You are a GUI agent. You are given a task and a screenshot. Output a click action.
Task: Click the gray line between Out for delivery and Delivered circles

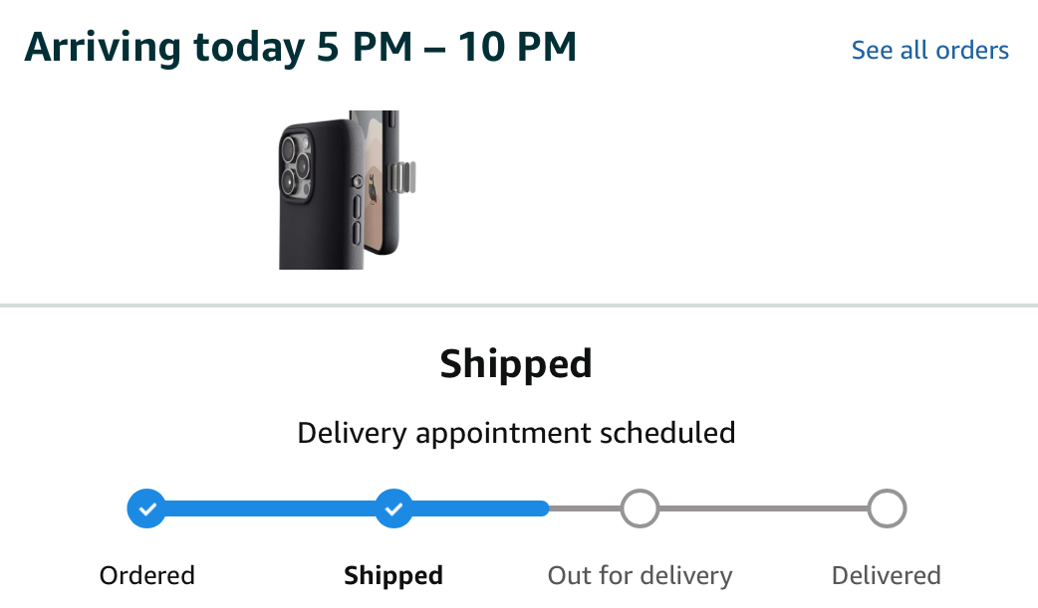(x=763, y=508)
